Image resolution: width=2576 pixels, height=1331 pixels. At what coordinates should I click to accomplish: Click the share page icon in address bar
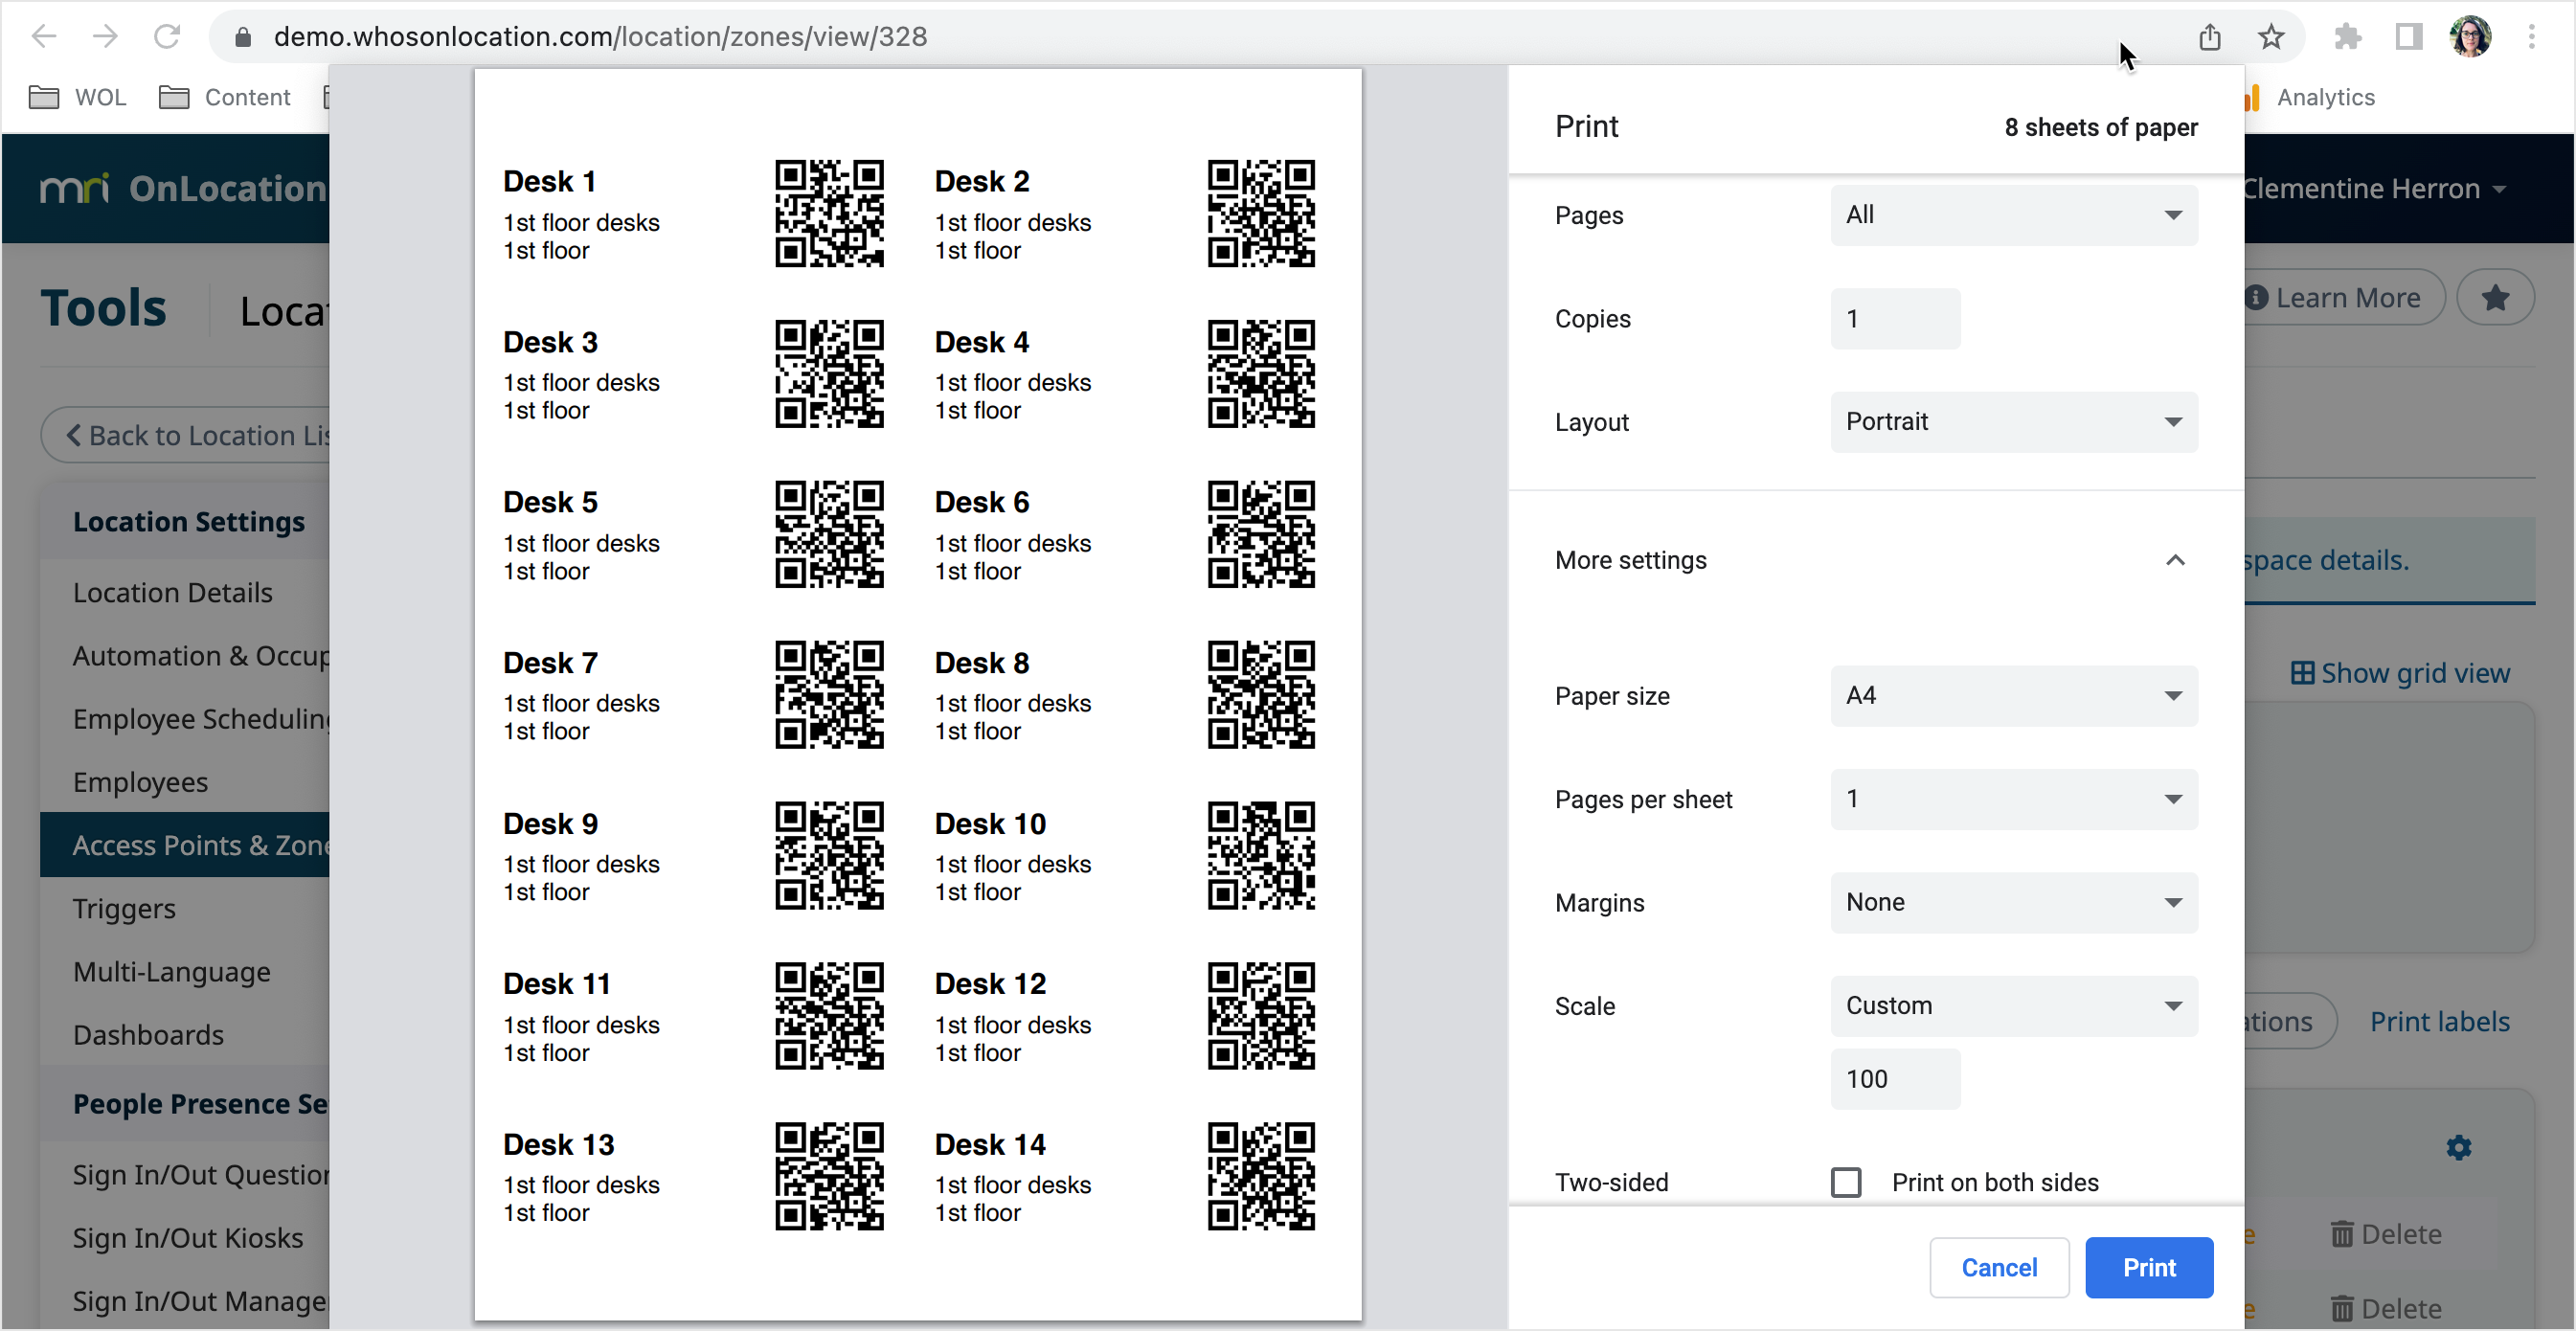[x=2209, y=37]
